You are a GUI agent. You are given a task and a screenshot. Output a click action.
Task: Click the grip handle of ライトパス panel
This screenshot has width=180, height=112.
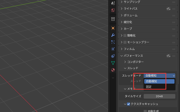(174, 9)
